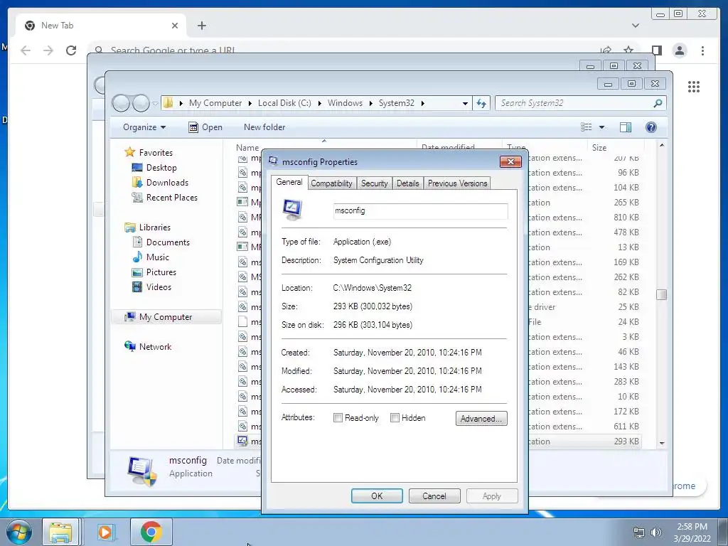Click Open in the Explorer toolbar
Viewport: 728px width, 546px height.
205,127
